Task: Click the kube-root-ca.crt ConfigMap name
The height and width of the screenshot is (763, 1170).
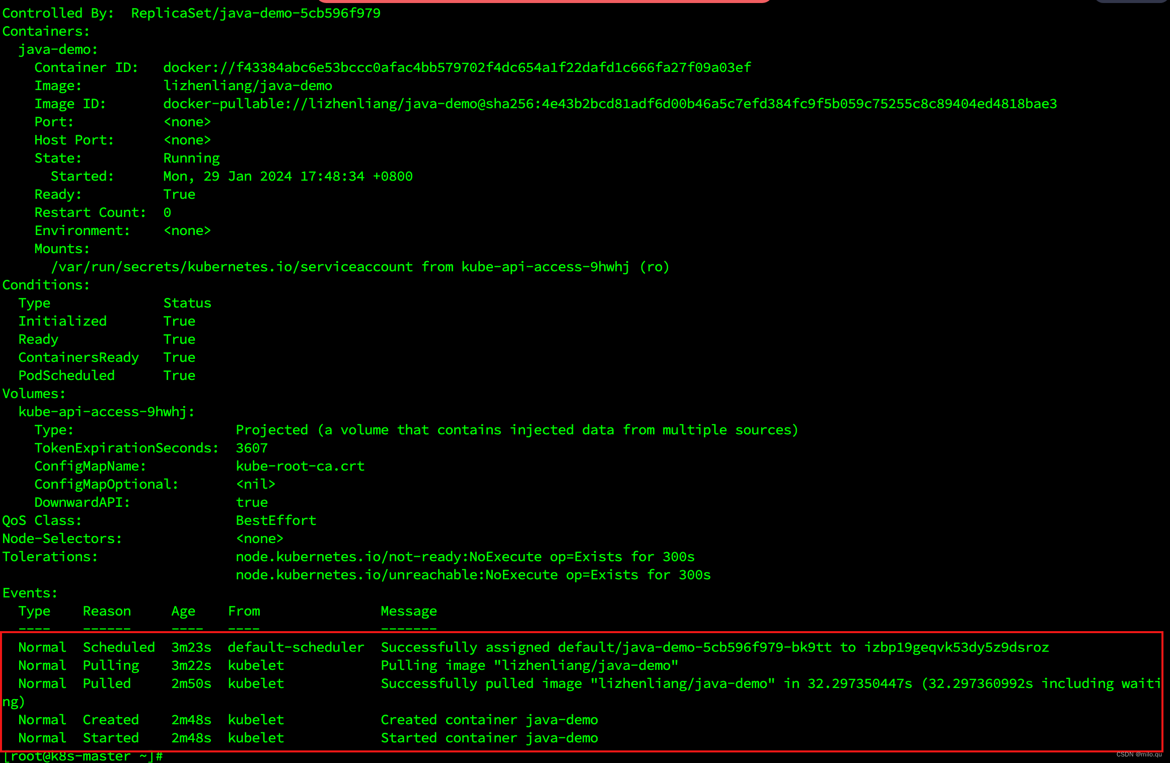Action: [300, 466]
